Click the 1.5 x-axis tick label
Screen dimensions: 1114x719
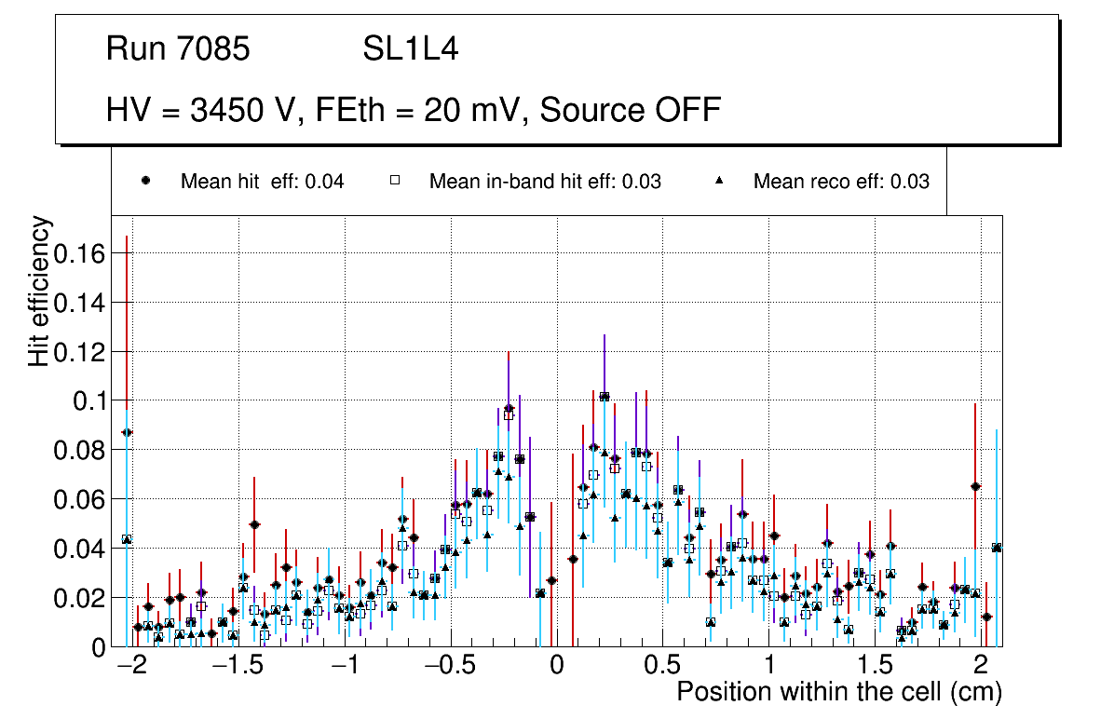click(874, 666)
